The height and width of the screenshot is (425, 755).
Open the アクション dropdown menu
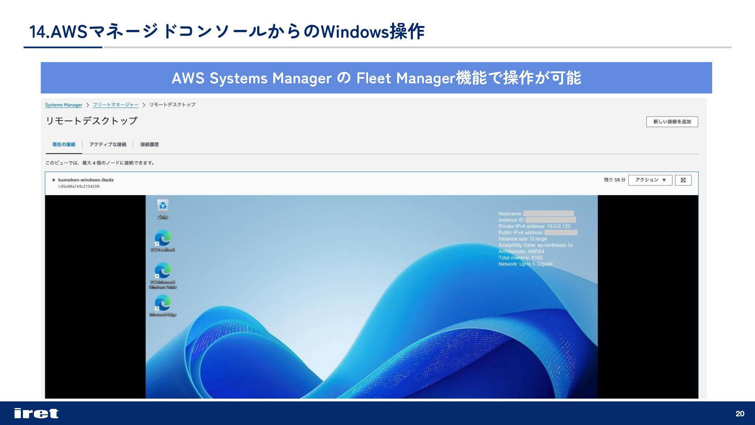(x=650, y=180)
